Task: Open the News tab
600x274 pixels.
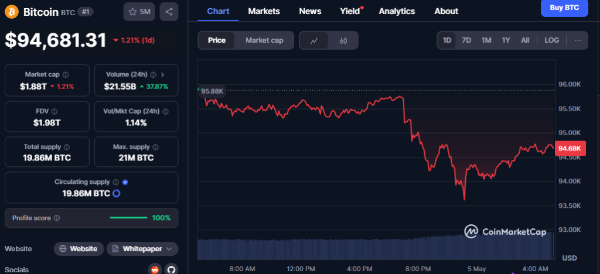Action: click(x=310, y=12)
